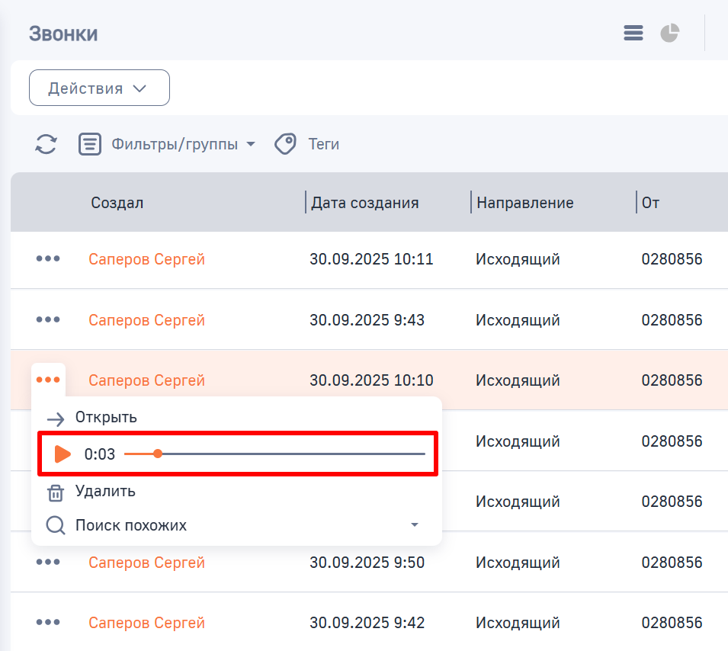The image size is (728, 651).
Task: Refresh the calls list
Action: click(x=46, y=144)
